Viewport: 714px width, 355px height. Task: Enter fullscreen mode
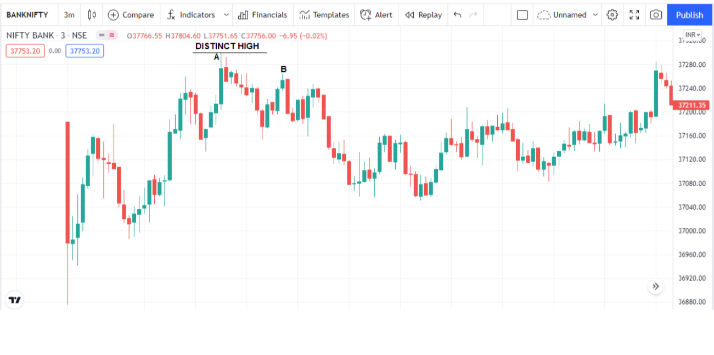pyautogui.click(x=634, y=15)
